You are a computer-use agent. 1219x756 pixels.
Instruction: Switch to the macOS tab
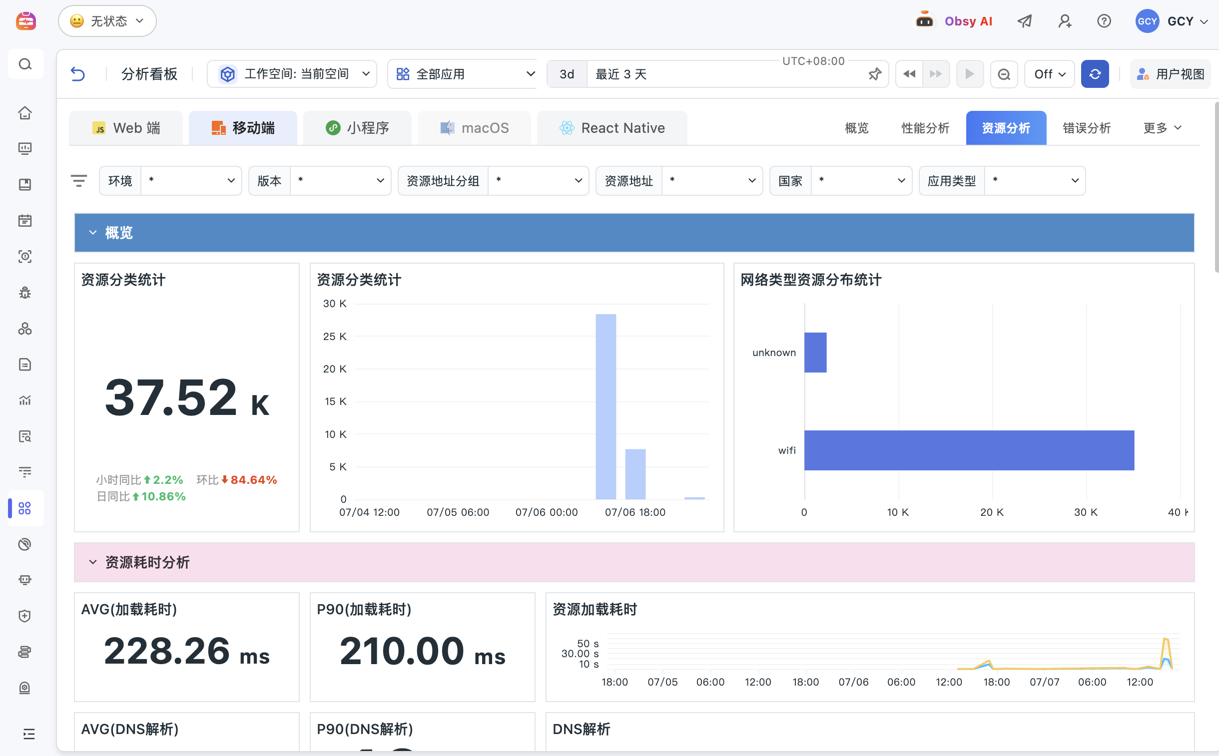click(x=474, y=128)
